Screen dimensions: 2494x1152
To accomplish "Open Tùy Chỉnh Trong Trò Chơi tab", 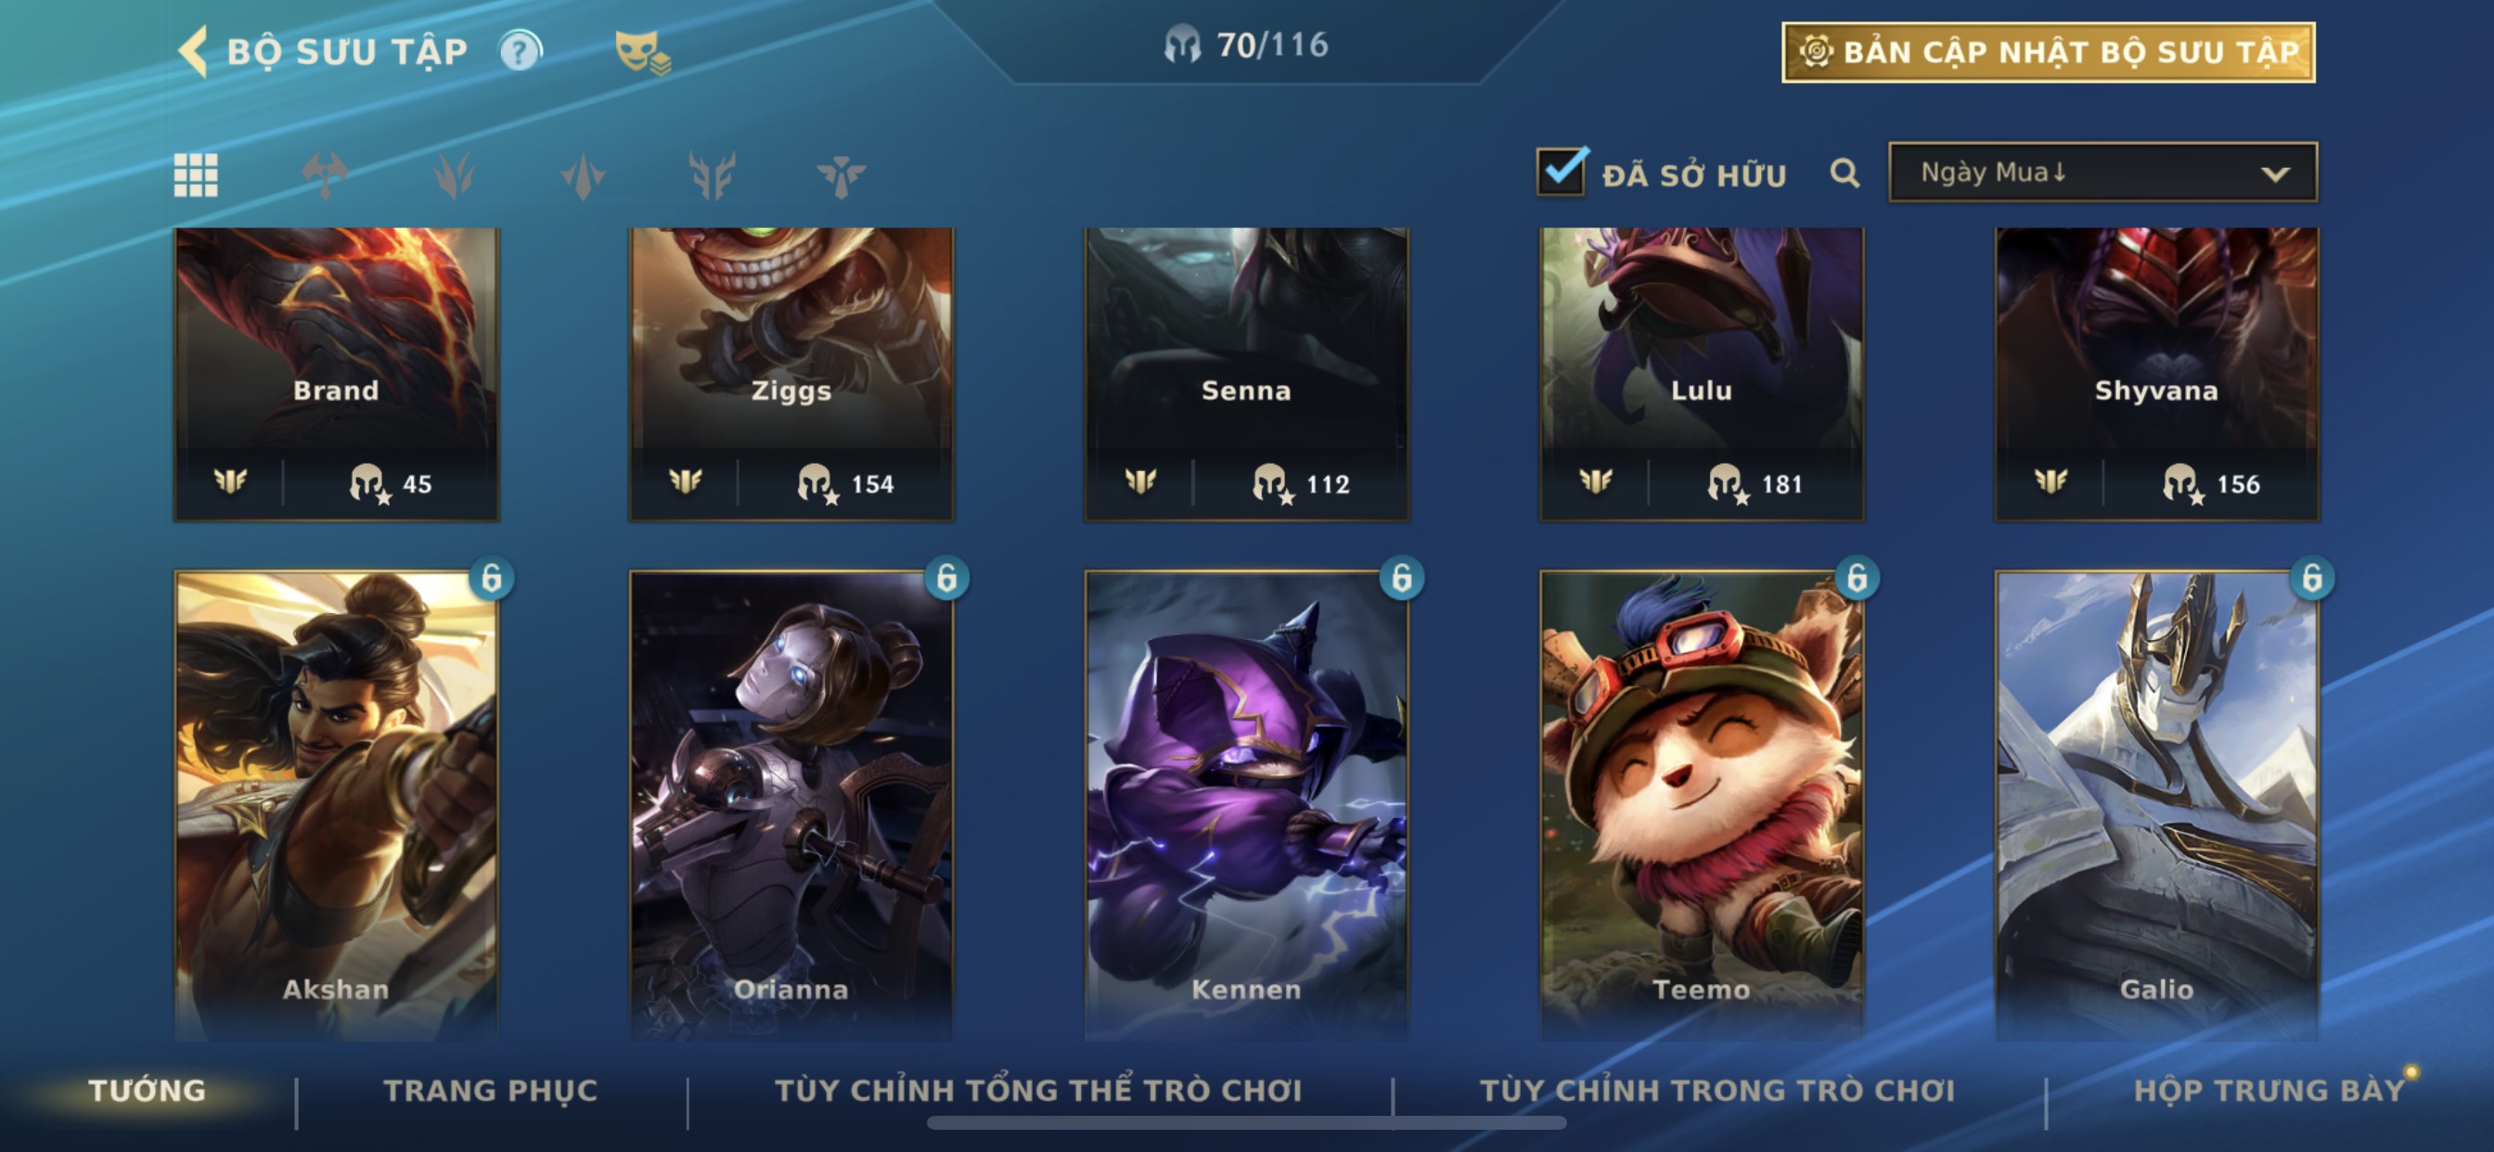I will 1716,1091.
